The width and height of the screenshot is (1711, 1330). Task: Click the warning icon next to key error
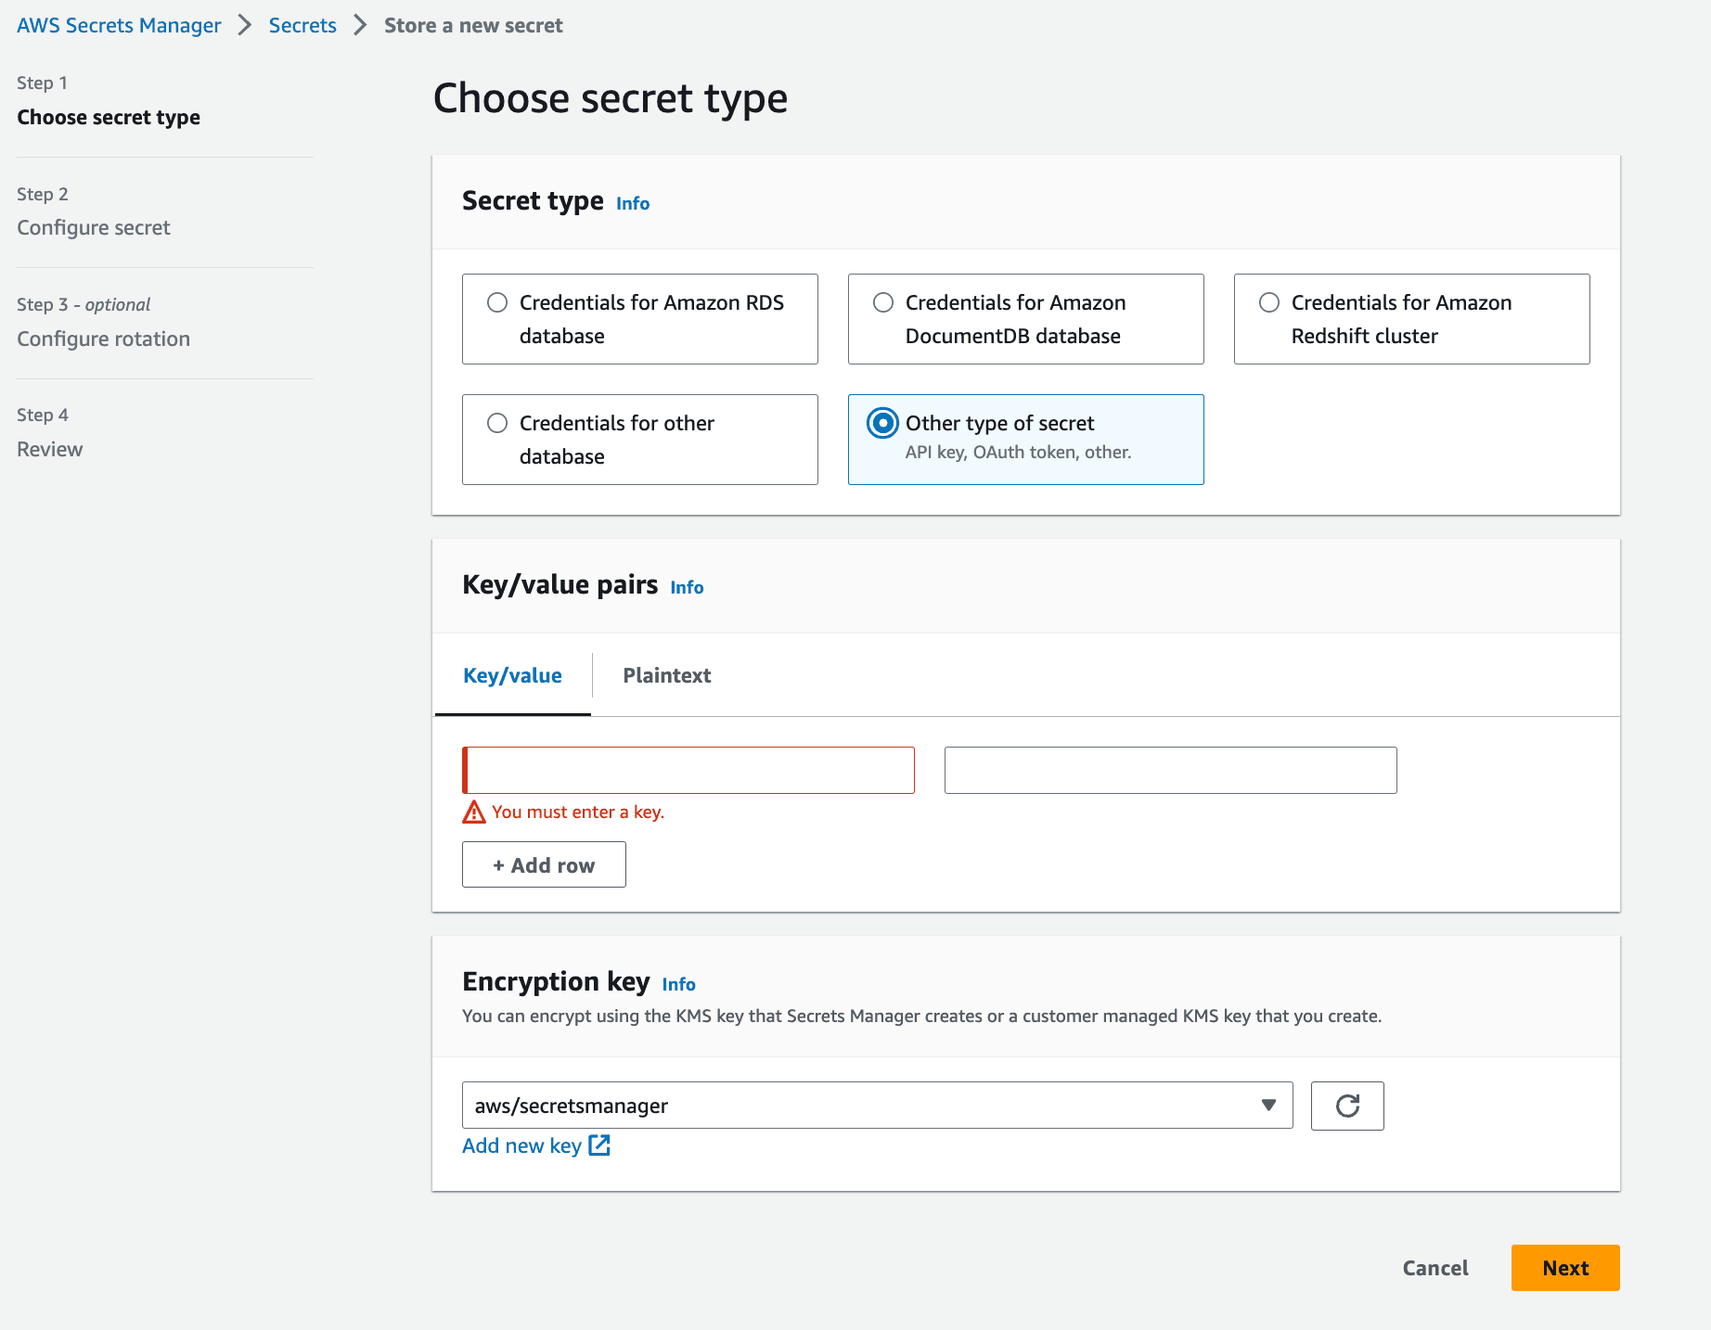click(x=473, y=812)
